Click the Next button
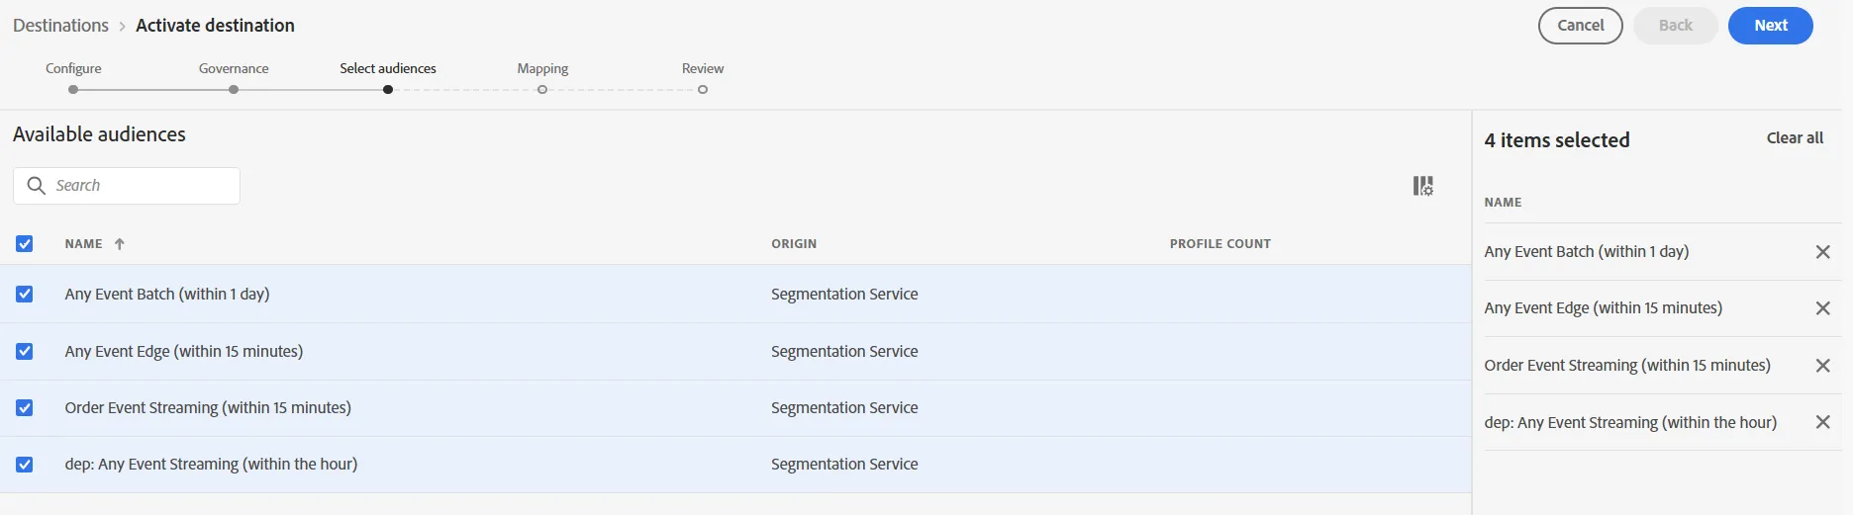Image resolution: width=1853 pixels, height=515 pixels. point(1771,26)
